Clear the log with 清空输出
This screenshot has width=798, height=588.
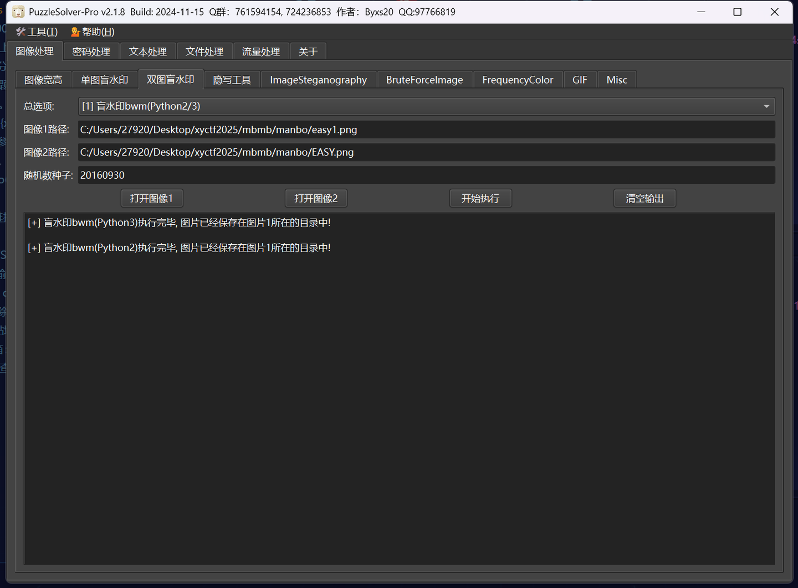(x=644, y=198)
